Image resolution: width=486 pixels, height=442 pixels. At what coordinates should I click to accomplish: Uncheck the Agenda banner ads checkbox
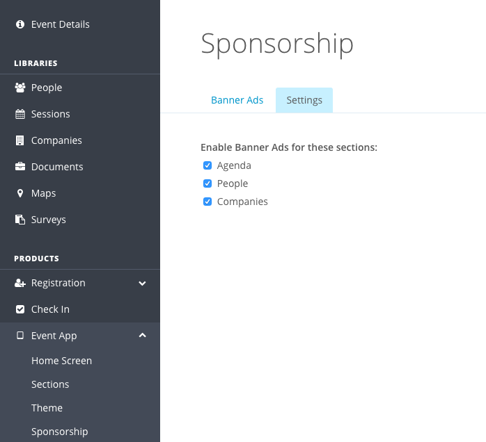pyautogui.click(x=207, y=165)
